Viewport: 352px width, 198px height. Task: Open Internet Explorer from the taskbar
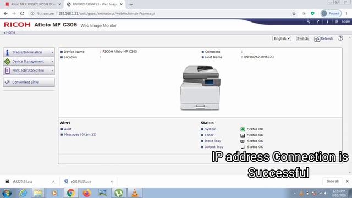point(23,193)
